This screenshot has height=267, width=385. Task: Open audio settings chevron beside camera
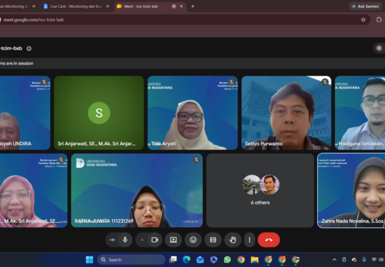coord(142,240)
